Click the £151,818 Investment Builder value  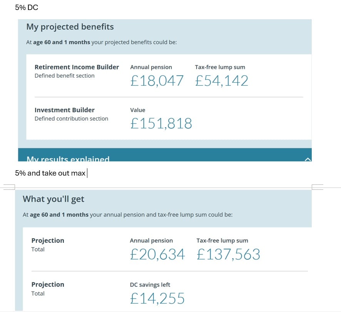click(161, 123)
